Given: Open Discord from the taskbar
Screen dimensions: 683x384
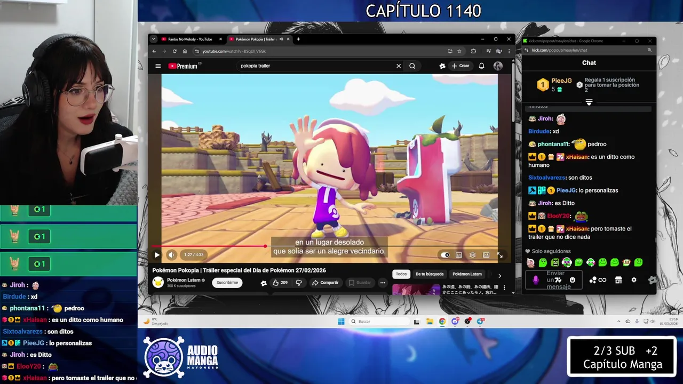Looking at the screenshot, I should (x=455, y=322).
